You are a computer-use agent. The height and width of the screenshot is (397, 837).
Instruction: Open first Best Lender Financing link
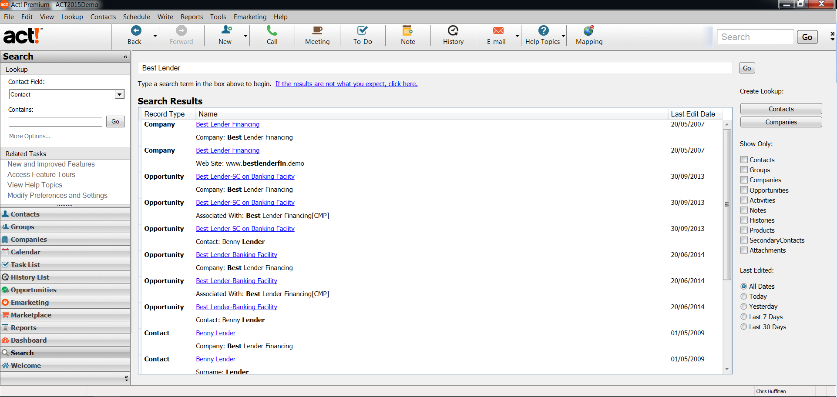click(x=228, y=124)
